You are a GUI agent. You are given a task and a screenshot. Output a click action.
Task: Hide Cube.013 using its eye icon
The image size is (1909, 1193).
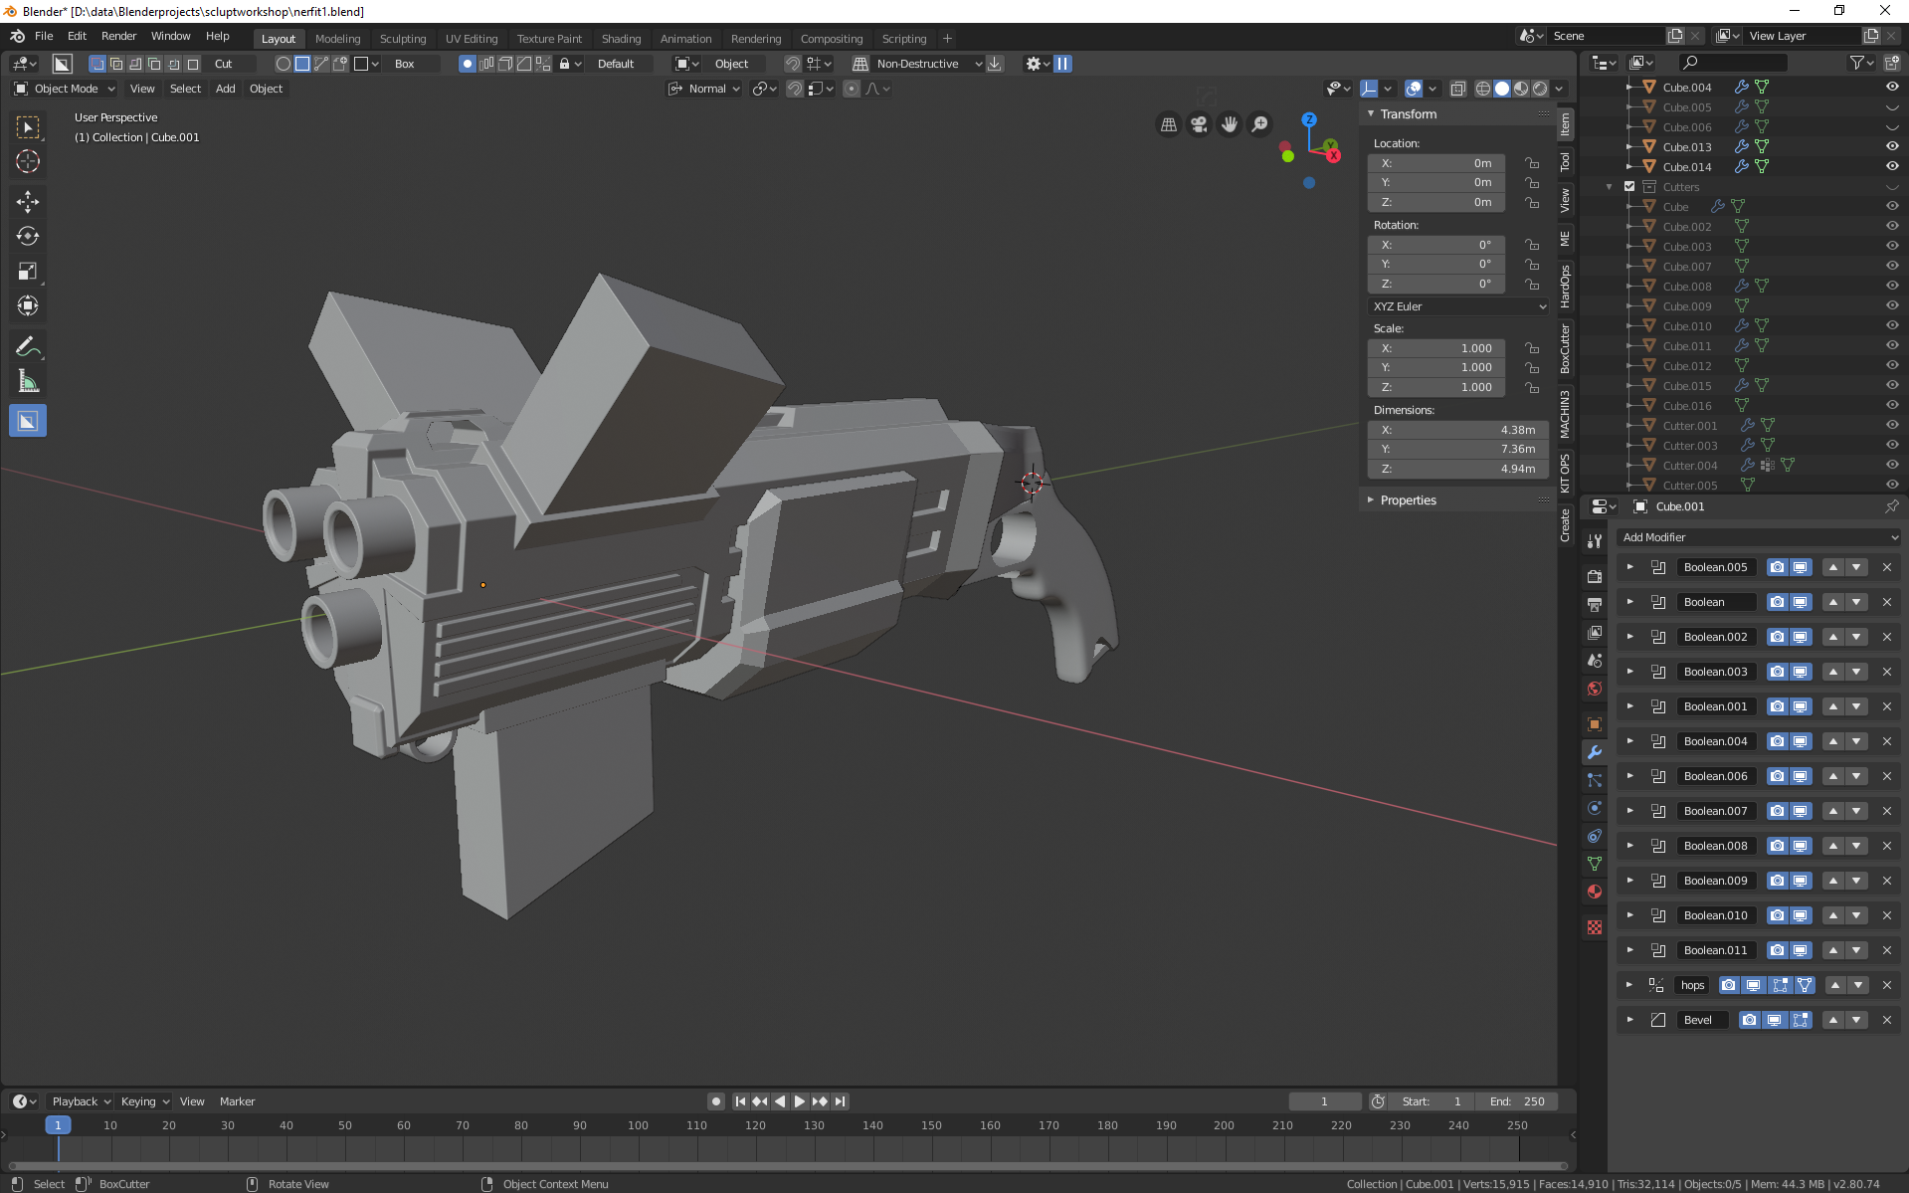coord(1891,146)
